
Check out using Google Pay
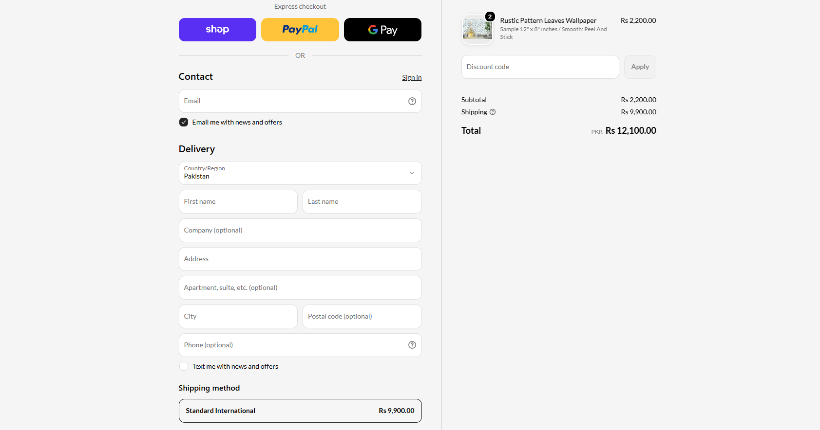(x=382, y=30)
